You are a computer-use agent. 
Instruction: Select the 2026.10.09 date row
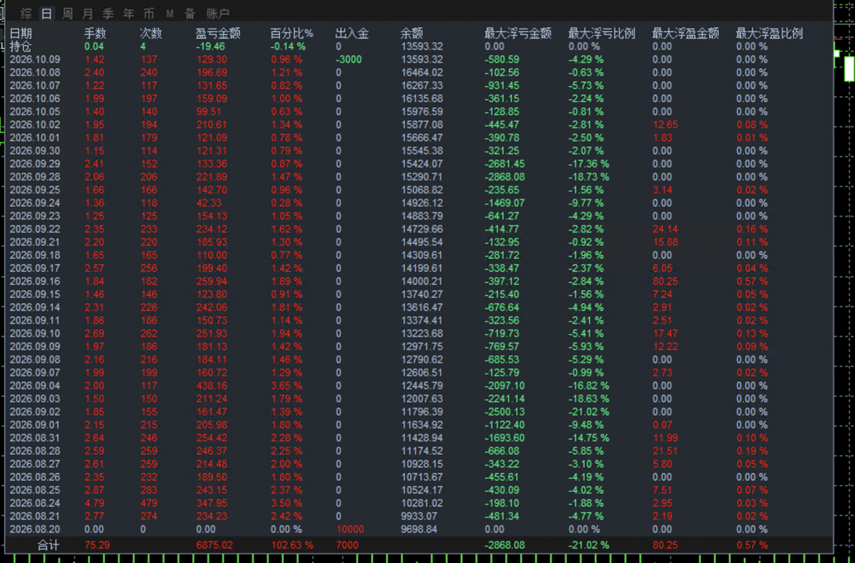[35, 60]
